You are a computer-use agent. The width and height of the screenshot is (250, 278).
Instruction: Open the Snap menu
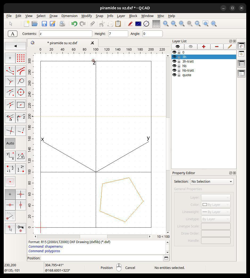click(x=99, y=16)
